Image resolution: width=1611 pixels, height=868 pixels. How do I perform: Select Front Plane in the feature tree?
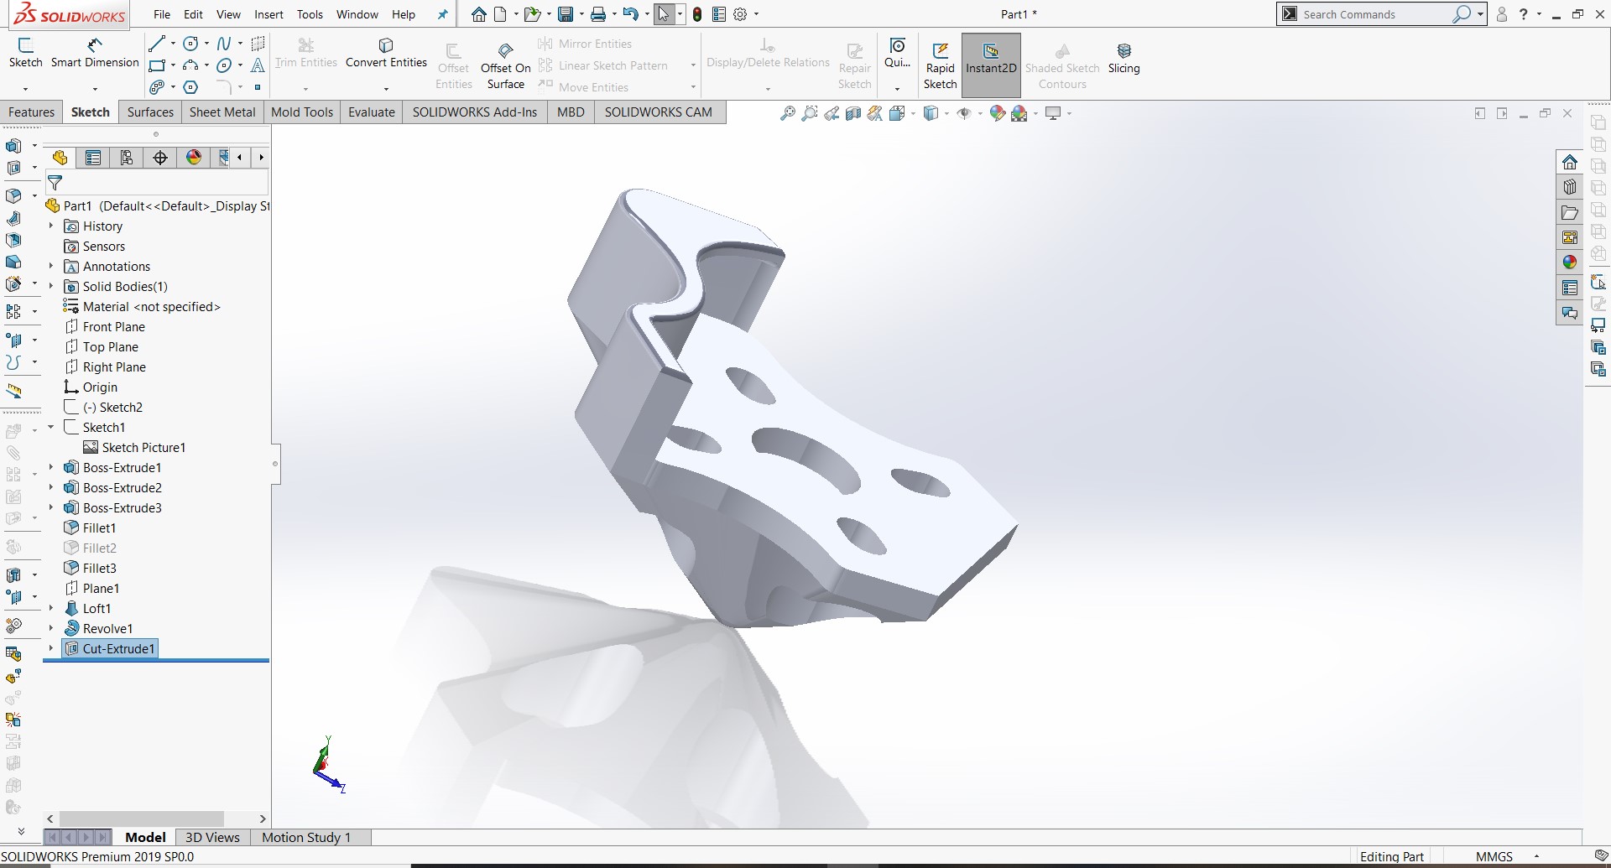pyautogui.click(x=113, y=326)
